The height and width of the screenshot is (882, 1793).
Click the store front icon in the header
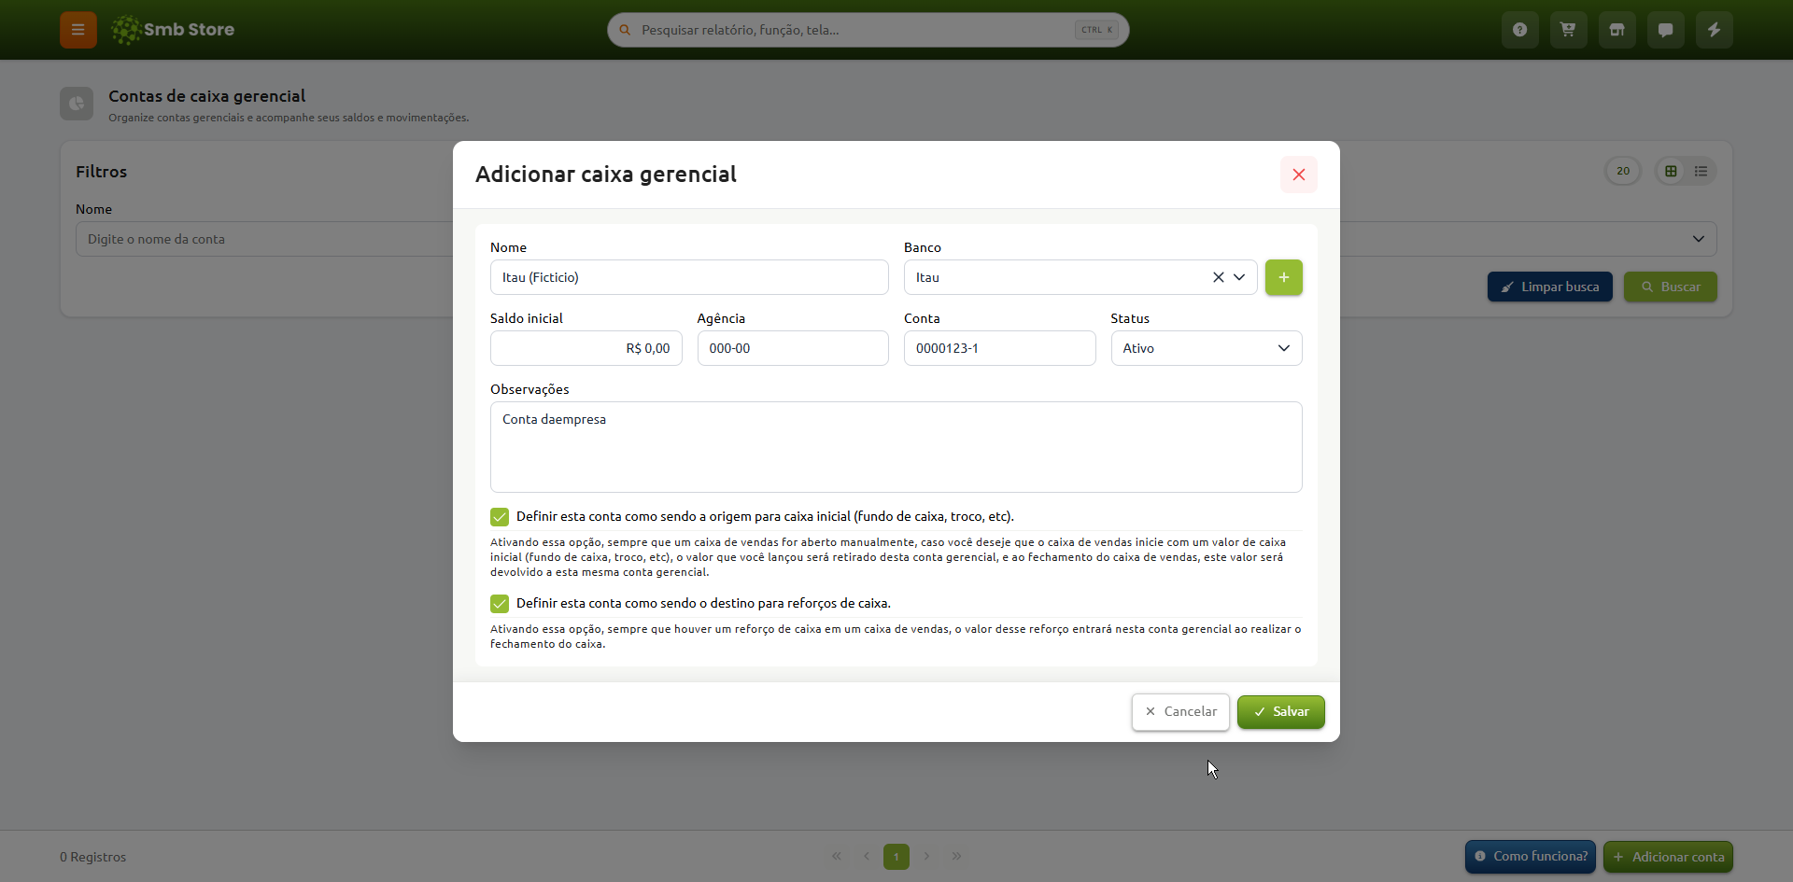[x=1617, y=30]
